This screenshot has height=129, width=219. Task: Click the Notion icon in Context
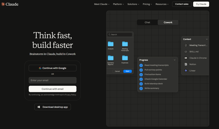pyautogui.click(x=186, y=64)
